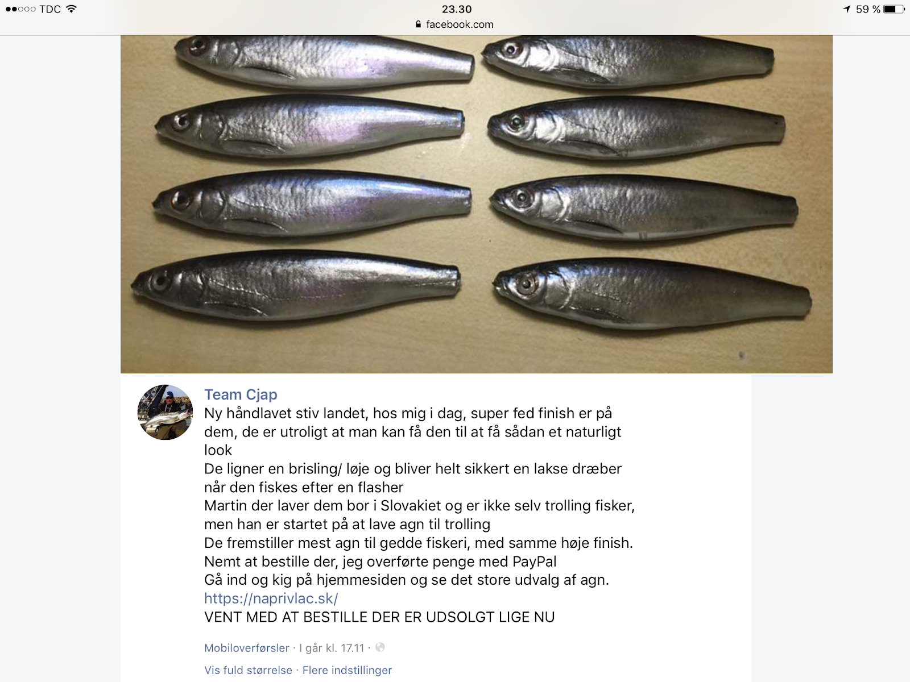
Task: Click the public globe privacy icon
Action: [380, 647]
